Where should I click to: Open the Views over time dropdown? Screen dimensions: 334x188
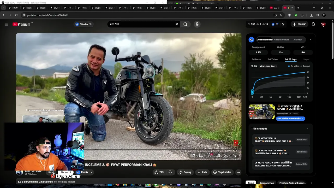(x=269, y=66)
